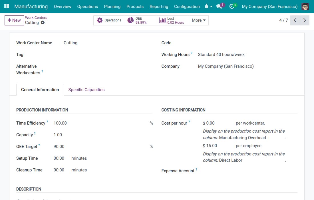Viewport: 314px width, 200px height.
Task: Click the Lost hours bar chart icon
Action: point(162,20)
